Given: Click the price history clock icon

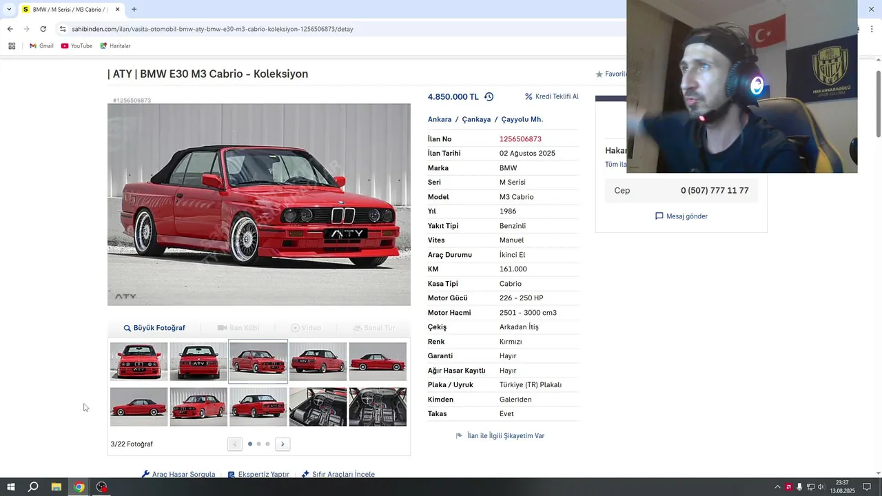Looking at the screenshot, I should (x=489, y=97).
